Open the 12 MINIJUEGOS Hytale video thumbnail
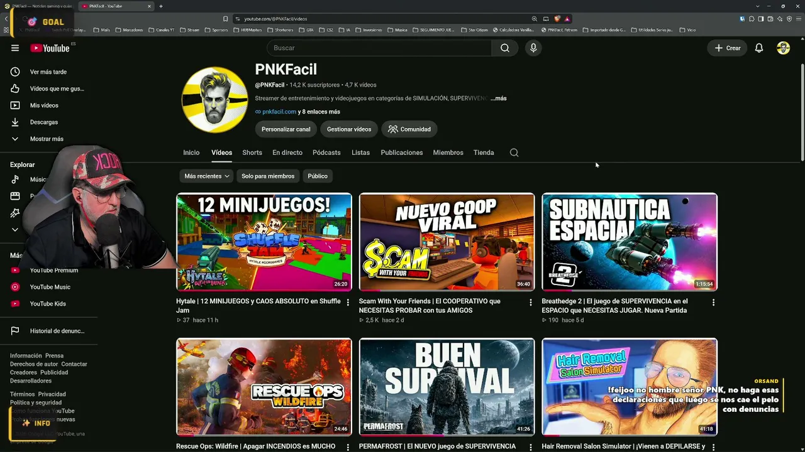 point(264,242)
